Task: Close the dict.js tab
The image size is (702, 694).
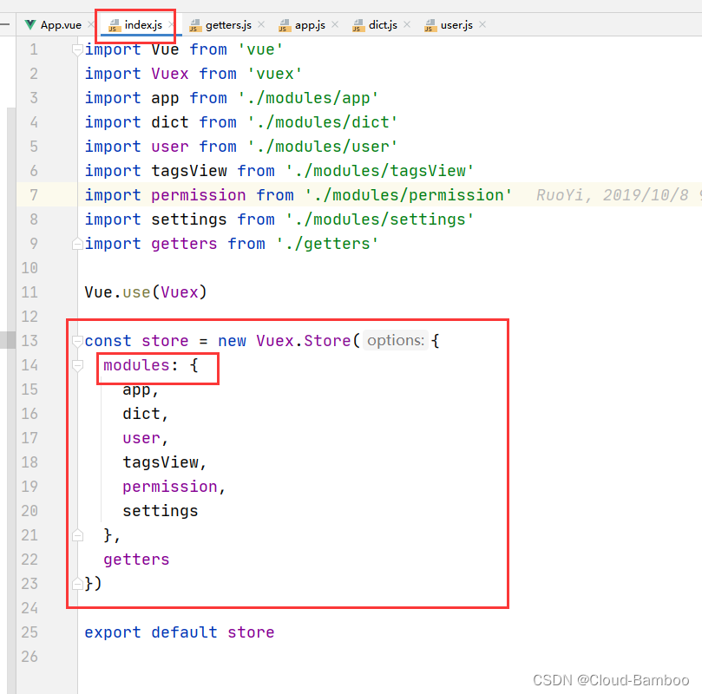Action: [407, 24]
